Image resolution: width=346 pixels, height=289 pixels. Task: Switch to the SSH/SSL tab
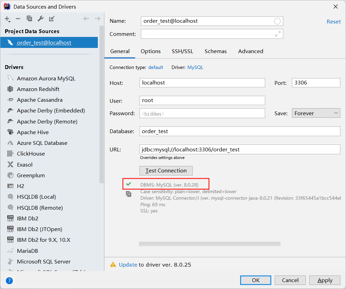click(183, 51)
